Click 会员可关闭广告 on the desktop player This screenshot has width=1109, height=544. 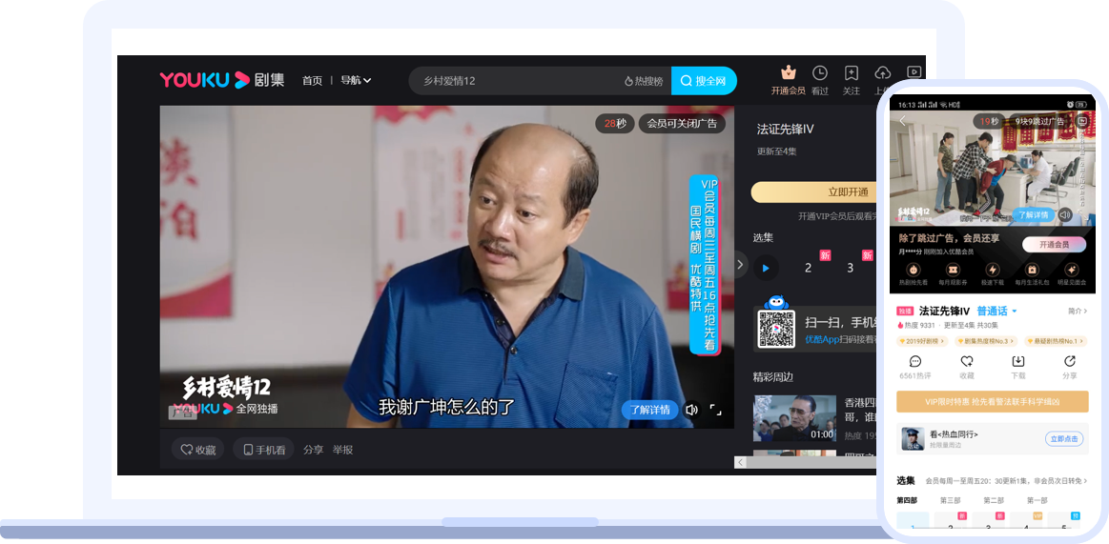click(x=682, y=124)
